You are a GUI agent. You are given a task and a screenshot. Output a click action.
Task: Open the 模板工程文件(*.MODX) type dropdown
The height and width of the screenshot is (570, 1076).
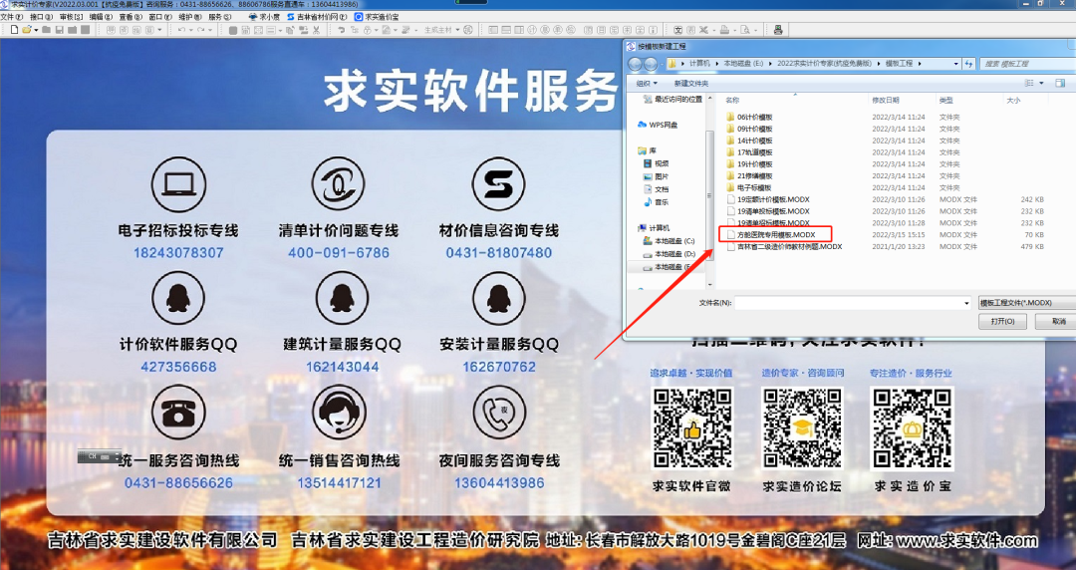coord(1026,303)
